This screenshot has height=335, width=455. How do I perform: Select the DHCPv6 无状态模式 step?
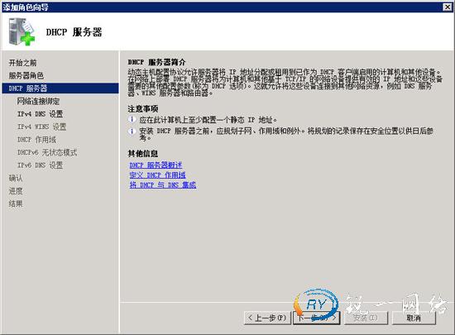click(x=47, y=152)
